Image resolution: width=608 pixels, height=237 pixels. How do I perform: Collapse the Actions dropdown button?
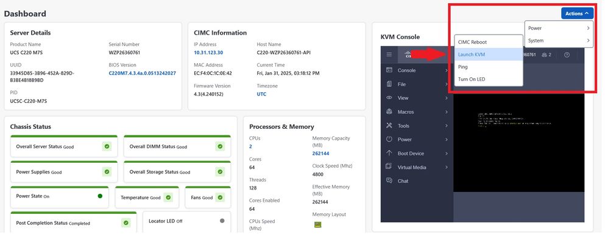(578, 13)
